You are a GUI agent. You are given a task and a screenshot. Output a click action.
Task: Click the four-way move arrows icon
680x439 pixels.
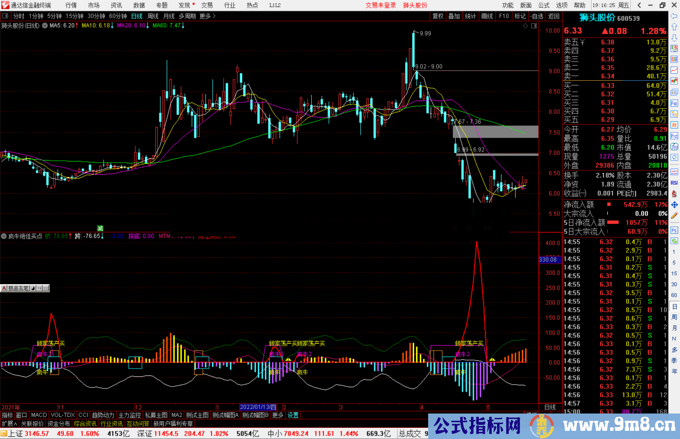[x=674, y=205]
